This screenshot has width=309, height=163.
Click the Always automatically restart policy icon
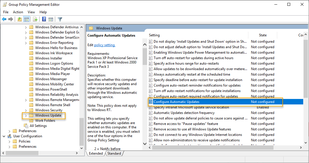click(x=151, y=74)
